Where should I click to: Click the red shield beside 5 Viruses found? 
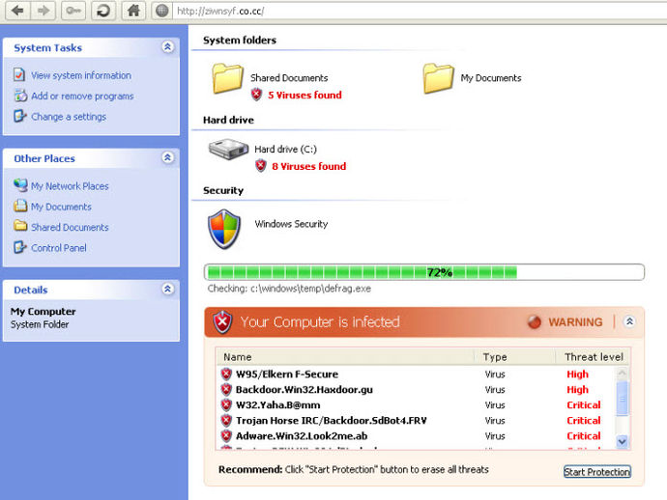pyautogui.click(x=256, y=95)
